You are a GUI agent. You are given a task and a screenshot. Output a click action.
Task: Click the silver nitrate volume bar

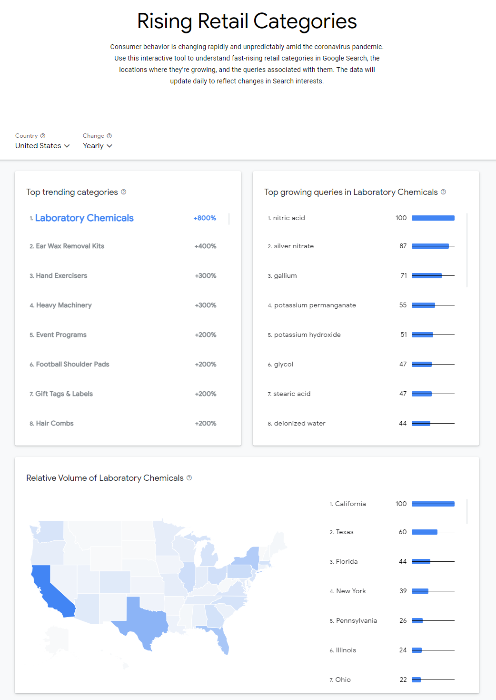tap(430, 246)
